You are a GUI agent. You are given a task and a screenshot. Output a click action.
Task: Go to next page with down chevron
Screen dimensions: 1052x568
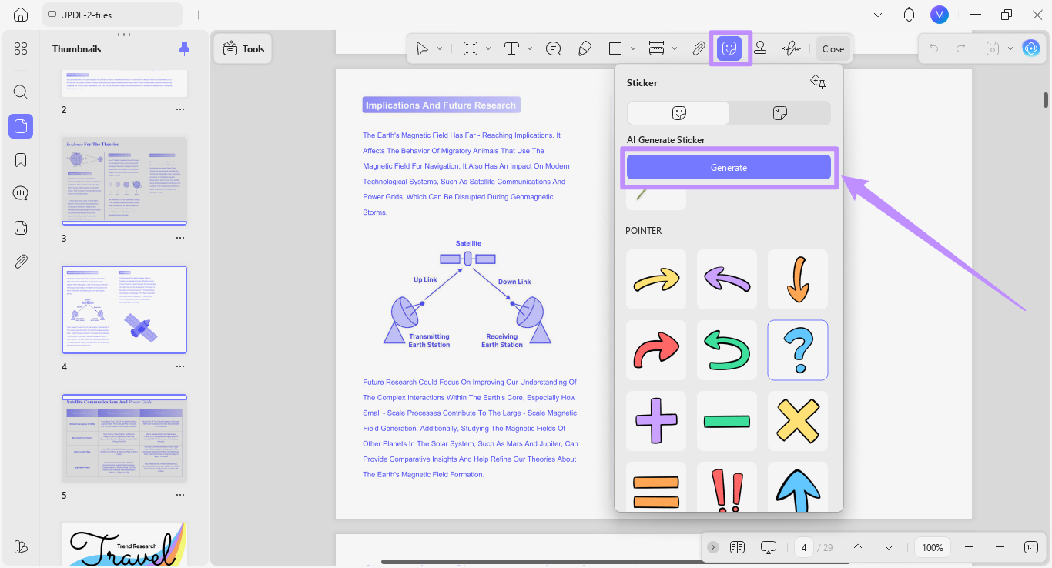point(889,547)
